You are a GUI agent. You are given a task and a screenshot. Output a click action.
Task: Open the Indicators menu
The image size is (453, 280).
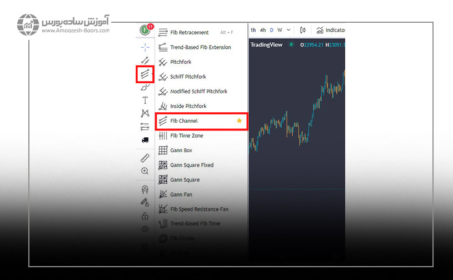pos(331,30)
